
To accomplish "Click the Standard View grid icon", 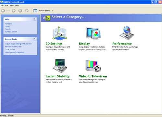I will click(35, 11).
